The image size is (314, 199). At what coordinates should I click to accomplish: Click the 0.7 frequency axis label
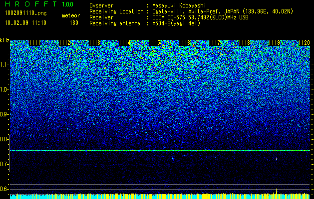[x=4, y=164]
